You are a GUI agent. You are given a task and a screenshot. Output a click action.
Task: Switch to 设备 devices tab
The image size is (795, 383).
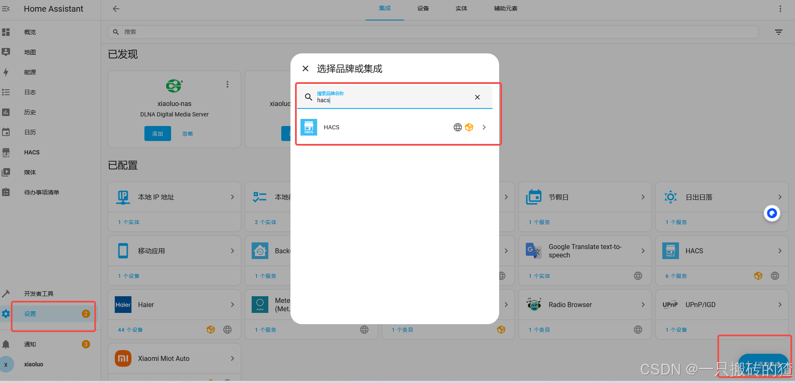(x=423, y=8)
